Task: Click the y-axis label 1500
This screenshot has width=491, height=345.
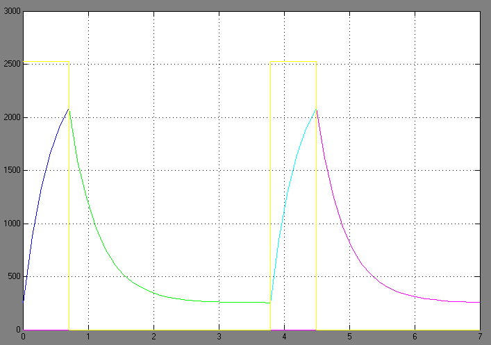Action: coord(12,170)
